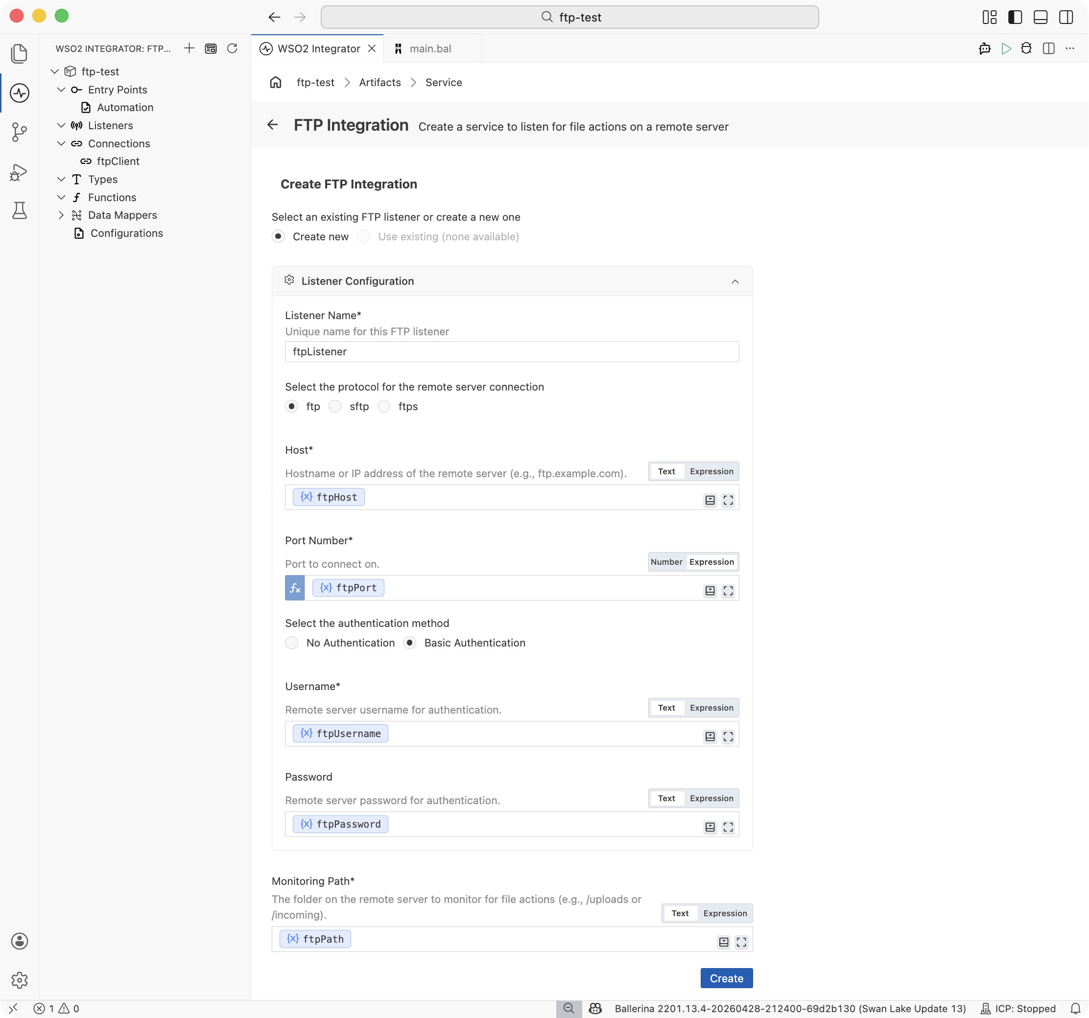Collapse the Listeners tree node
Image resolution: width=1089 pixels, height=1018 pixels.
(61, 125)
